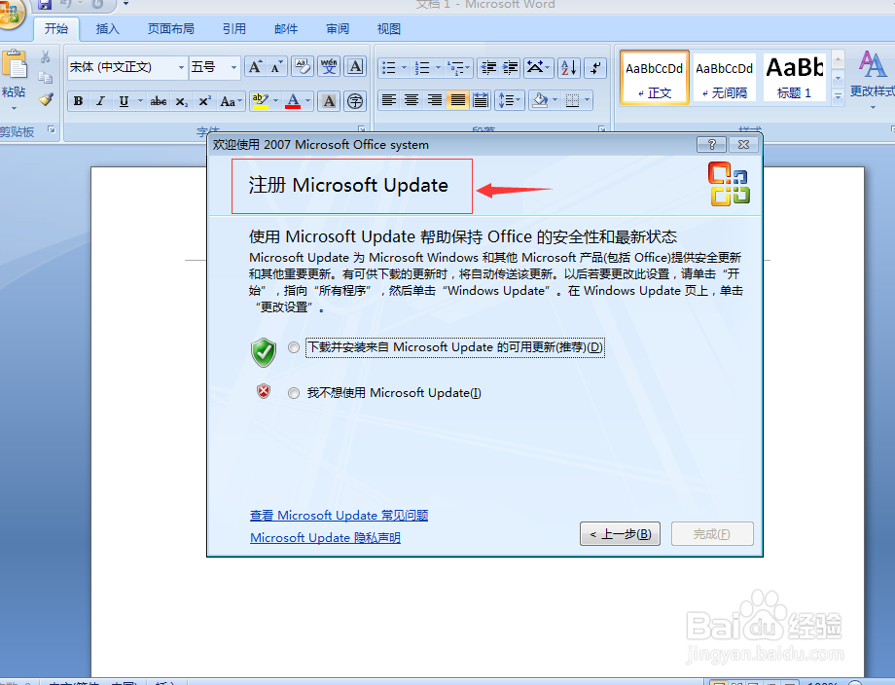Increase paragraph indent

[511, 68]
